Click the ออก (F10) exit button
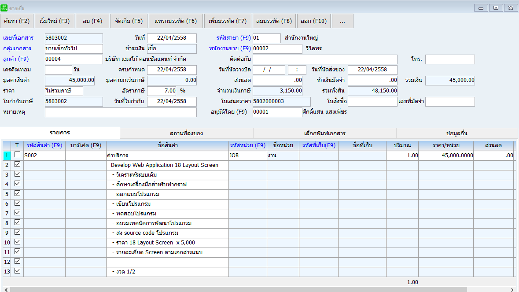The width and height of the screenshot is (519, 292). click(x=313, y=21)
